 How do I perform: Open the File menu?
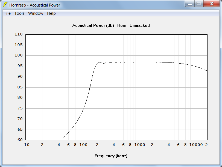pos(7,13)
